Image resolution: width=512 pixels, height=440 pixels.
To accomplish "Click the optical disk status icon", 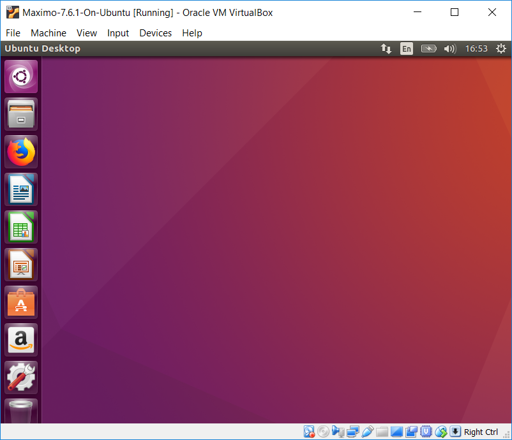I will 323,432.
